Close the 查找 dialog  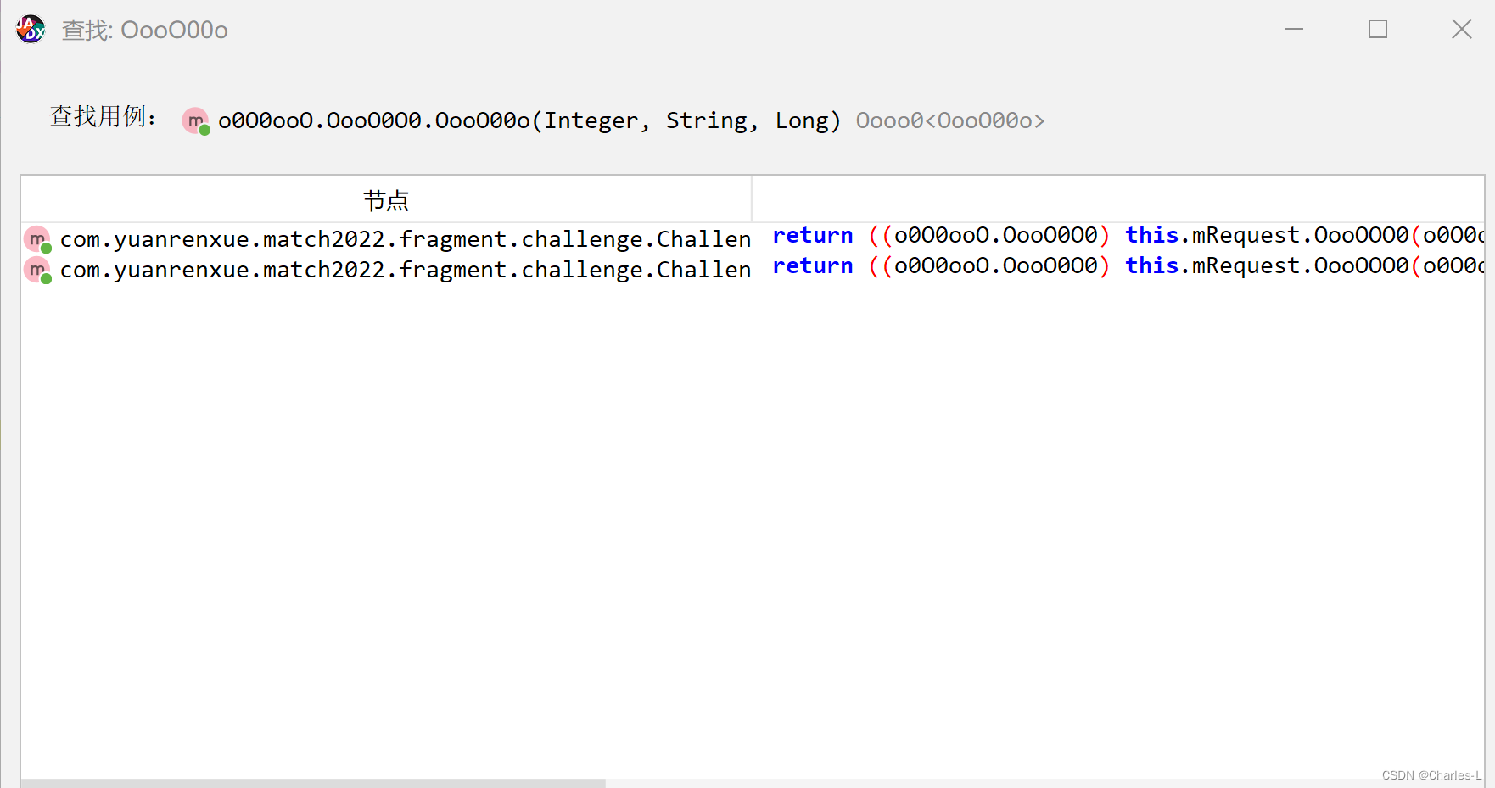(x=1461, y=29)
